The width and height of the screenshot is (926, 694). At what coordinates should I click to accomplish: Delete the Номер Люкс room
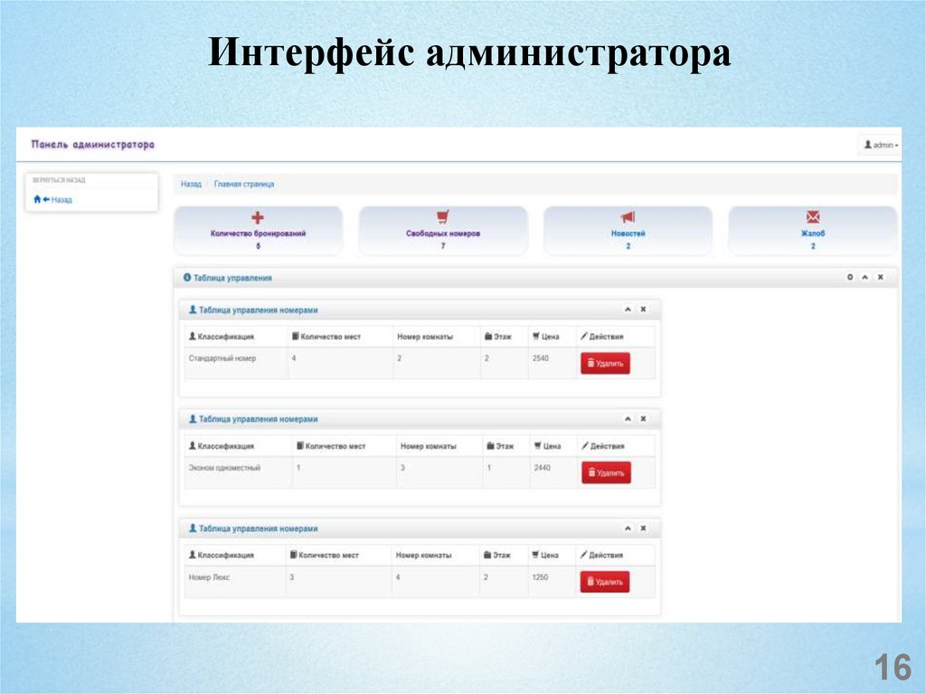click(605, 582)
